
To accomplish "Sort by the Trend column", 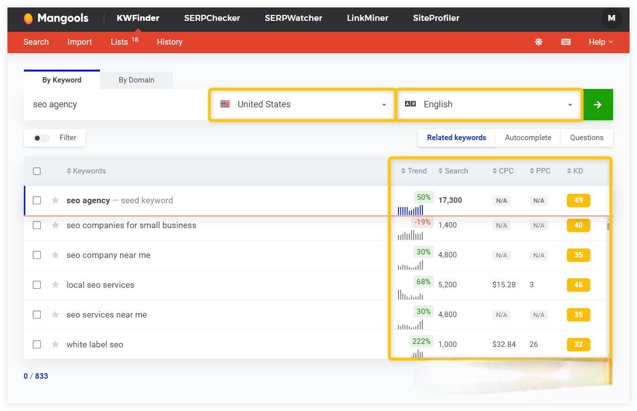I will (414, 171).
